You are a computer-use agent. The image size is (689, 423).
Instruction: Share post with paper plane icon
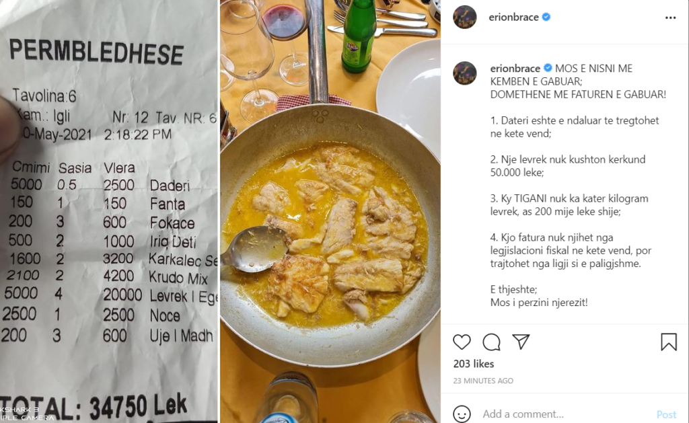coord(521,342)
